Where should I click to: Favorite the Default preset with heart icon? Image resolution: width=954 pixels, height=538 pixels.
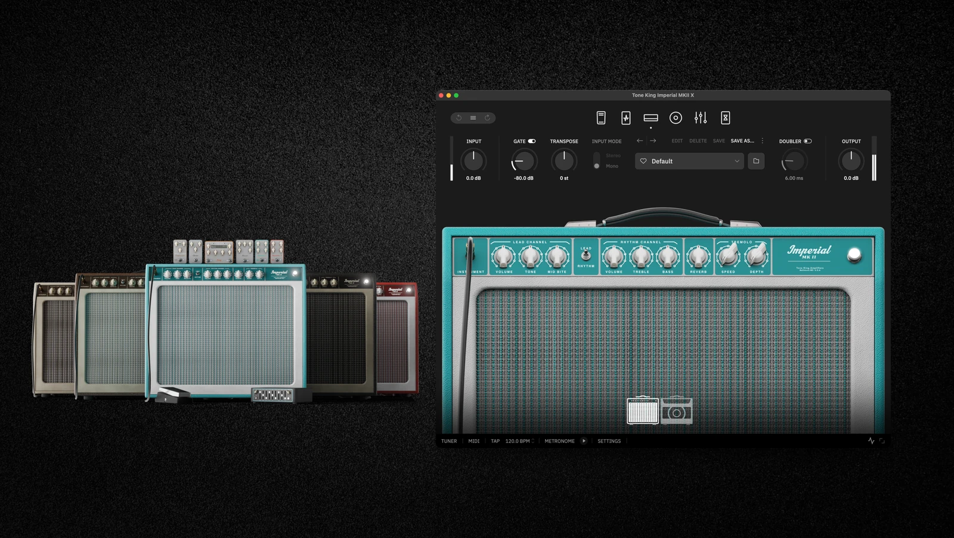[x=643, y=161]
